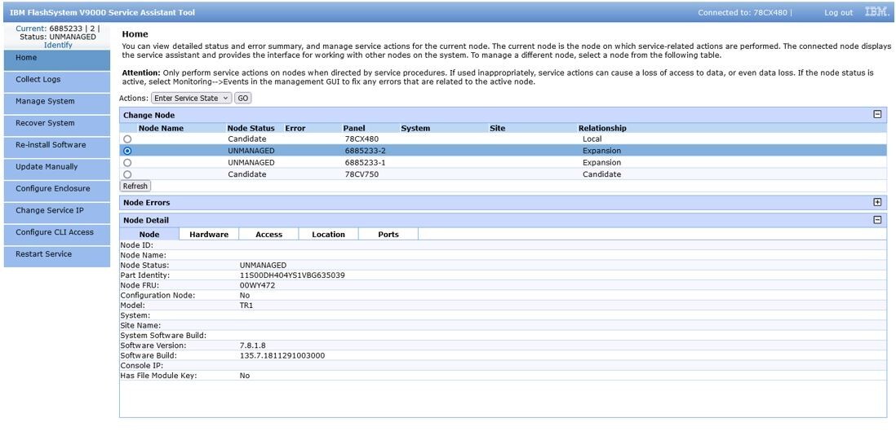This screenshot has width=896, height=440.
Task: Open Collect Logs page
Action: (x=56, y=81)
